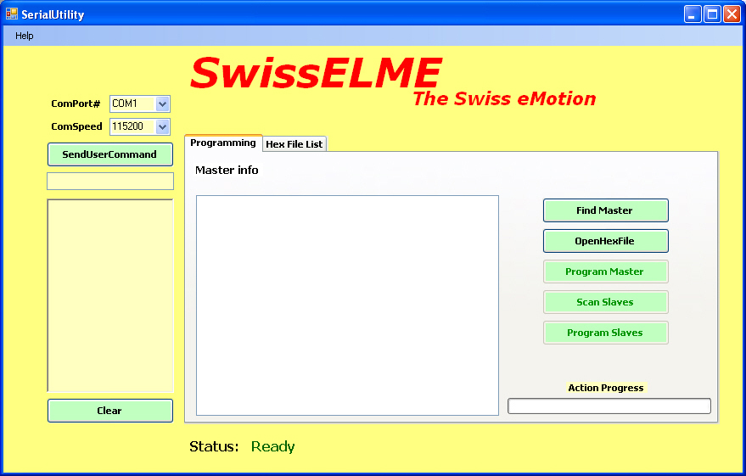
Task: Click the COM1 value in ComPort field
Action: 125,104
